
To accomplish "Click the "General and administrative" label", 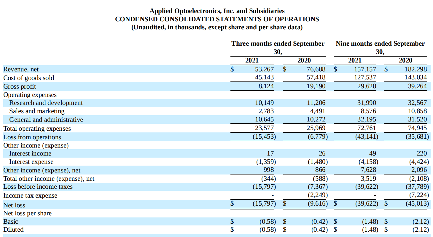I will pos(46,120).
